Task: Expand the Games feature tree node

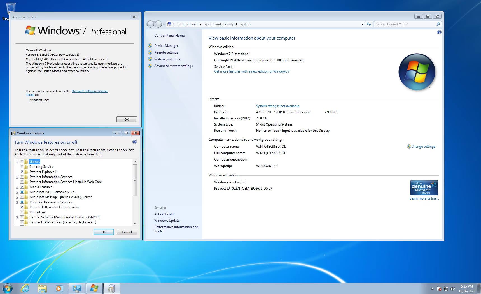Action: [17, 162]
